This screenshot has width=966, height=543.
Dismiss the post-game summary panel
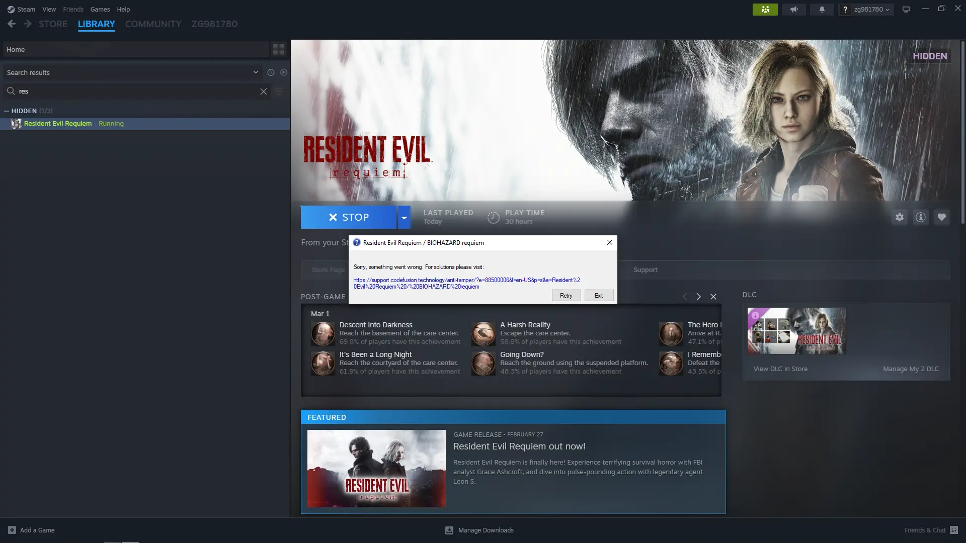click(x=713, y=297)
